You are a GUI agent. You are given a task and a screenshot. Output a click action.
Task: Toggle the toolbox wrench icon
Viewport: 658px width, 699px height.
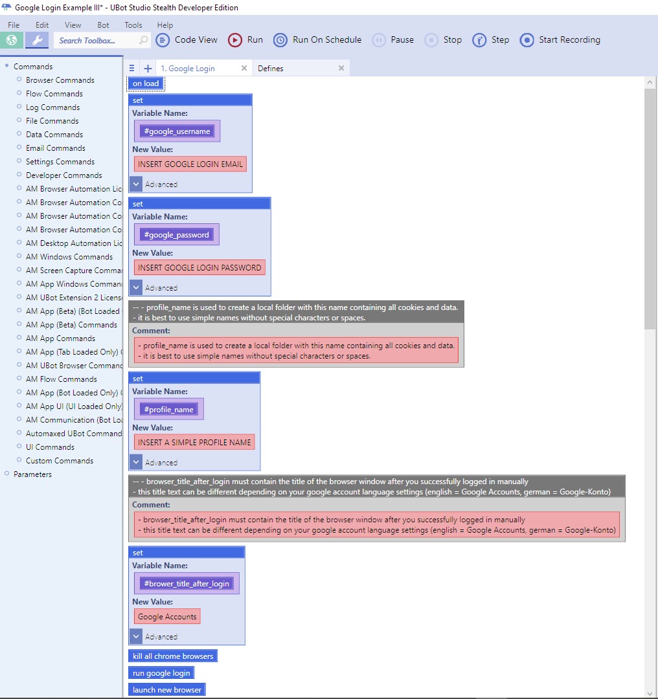click(37, 40)
